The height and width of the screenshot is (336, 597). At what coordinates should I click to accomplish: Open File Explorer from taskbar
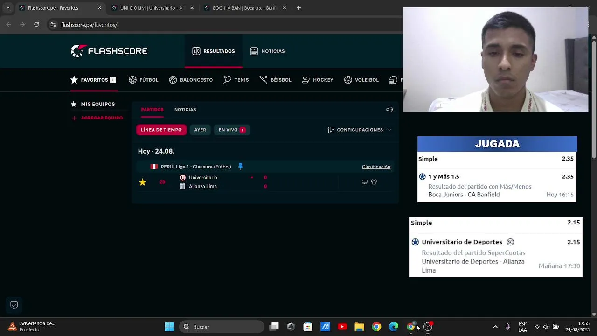point(359,327)
